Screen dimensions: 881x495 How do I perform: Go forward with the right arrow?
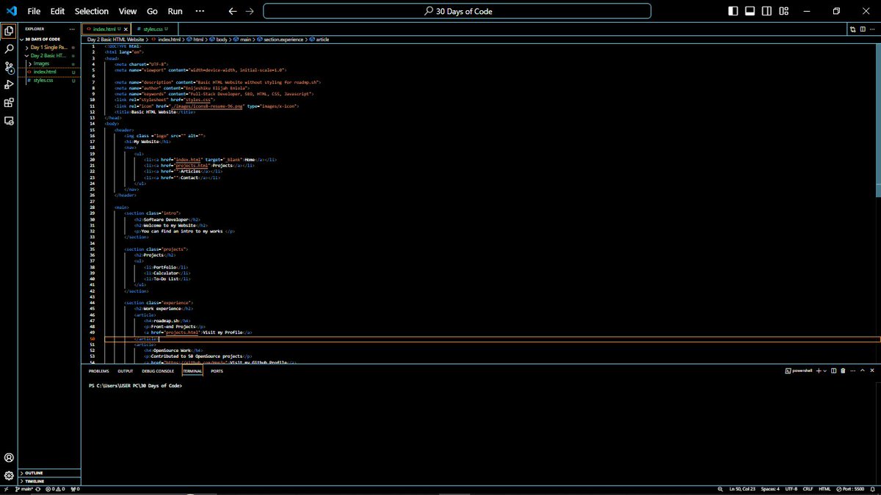[250, 11]
